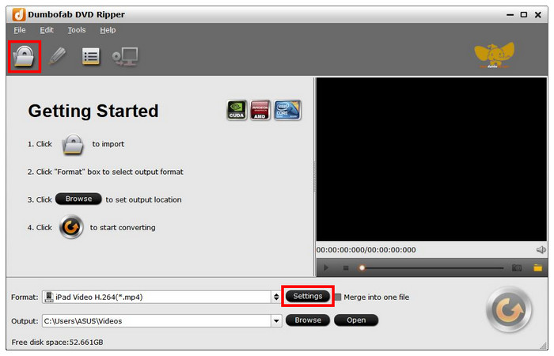This screenshot has width=554, height=356.
Task: Open the Edit menu
Action: (47, 30)
